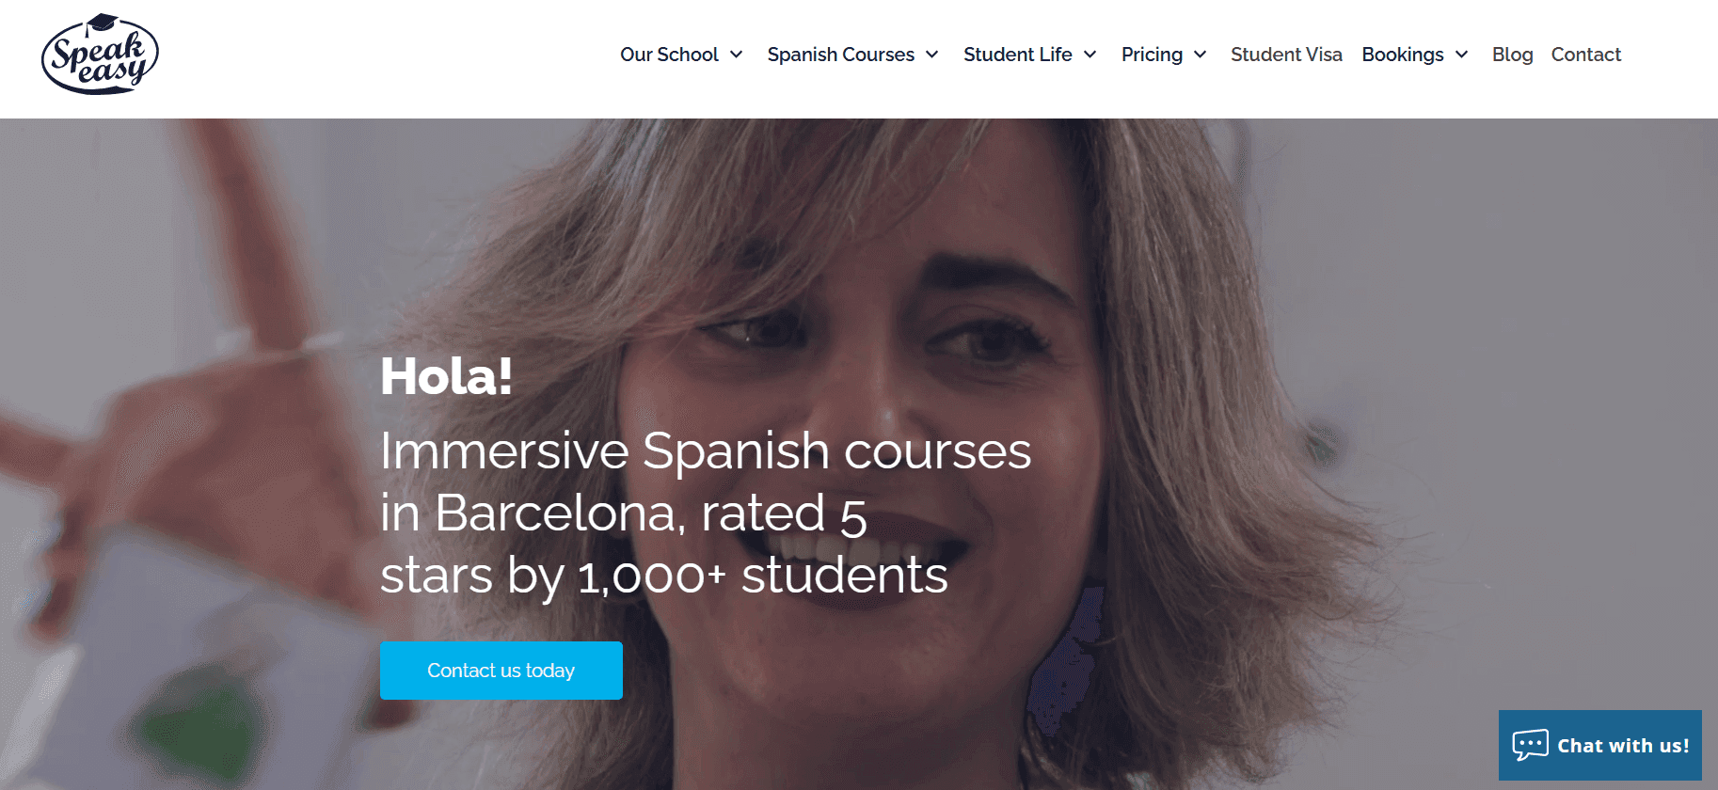This screenshot has height=790, width=1718.
Task: Open the Pricing dropdown
Action: click(1152, 55)
